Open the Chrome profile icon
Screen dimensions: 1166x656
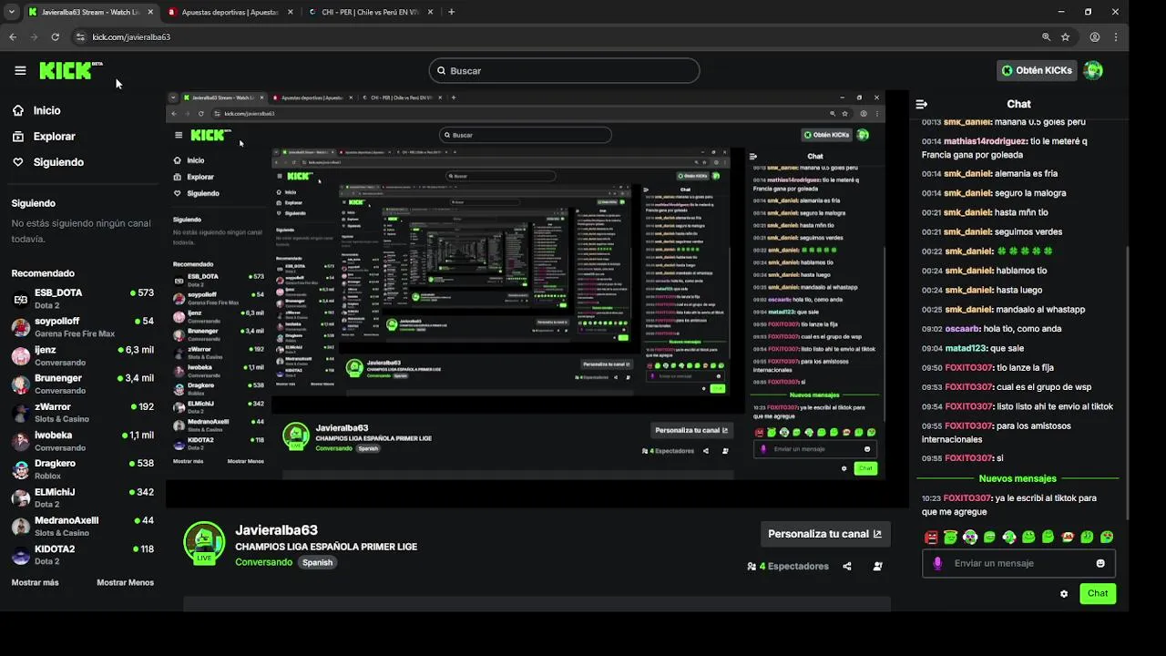(x=1095, y=37)
